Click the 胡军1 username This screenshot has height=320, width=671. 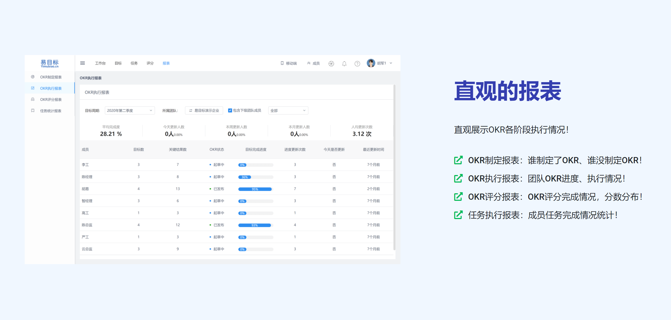coord(381,63)
